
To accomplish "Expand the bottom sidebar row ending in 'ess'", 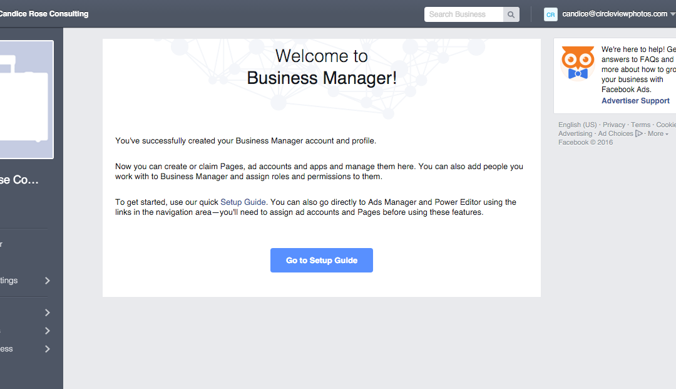I will pos(47,349).
